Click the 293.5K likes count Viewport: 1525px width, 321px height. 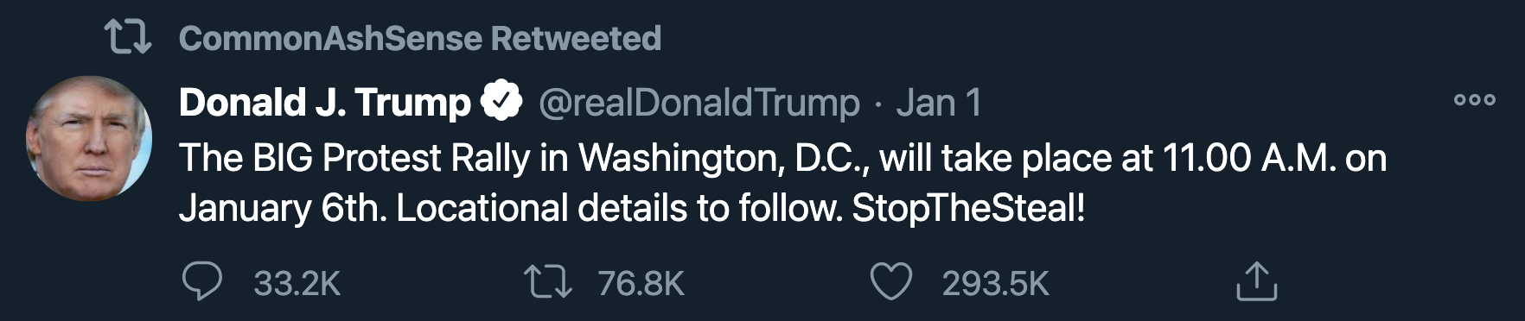(995, 283)
